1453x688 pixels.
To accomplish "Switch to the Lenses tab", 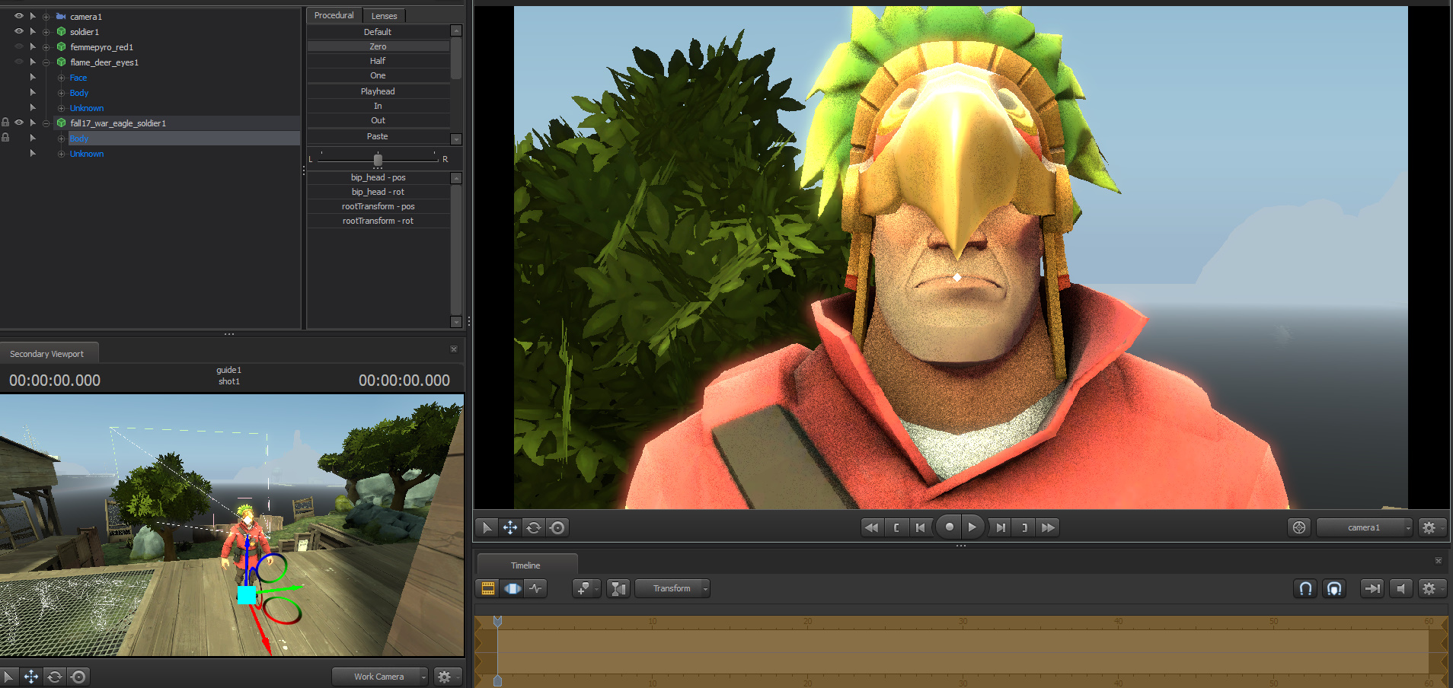I will coord(385,16).
